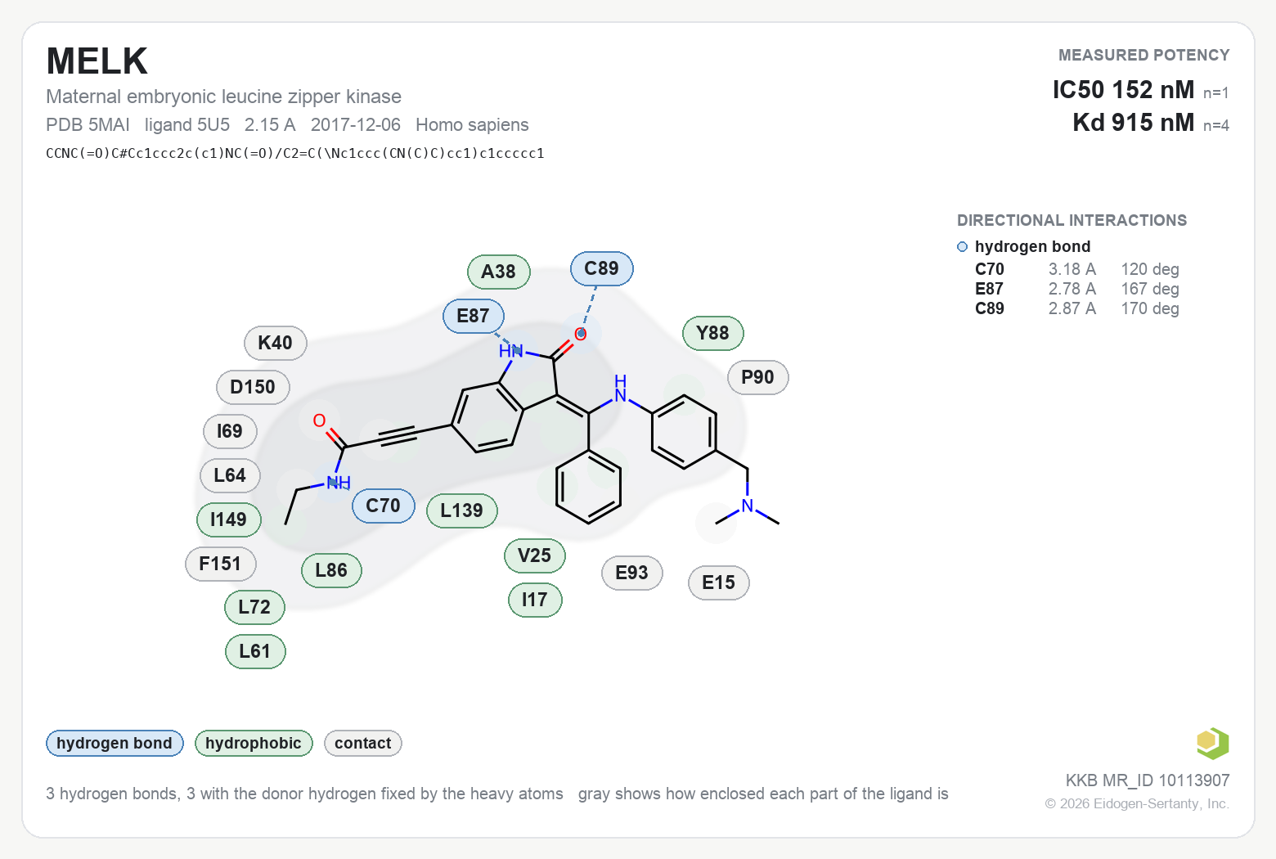Click the 'DIRECTIONAL INTERACTIONS' heading
1276x859 pixels.
[1072, 220]
